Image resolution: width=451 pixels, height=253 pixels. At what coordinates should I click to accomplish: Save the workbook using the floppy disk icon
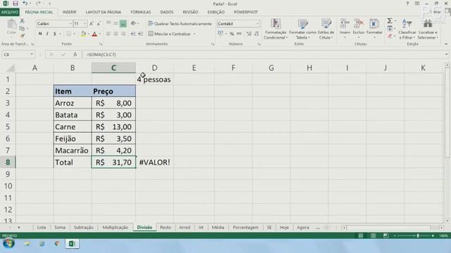(16, 4)
